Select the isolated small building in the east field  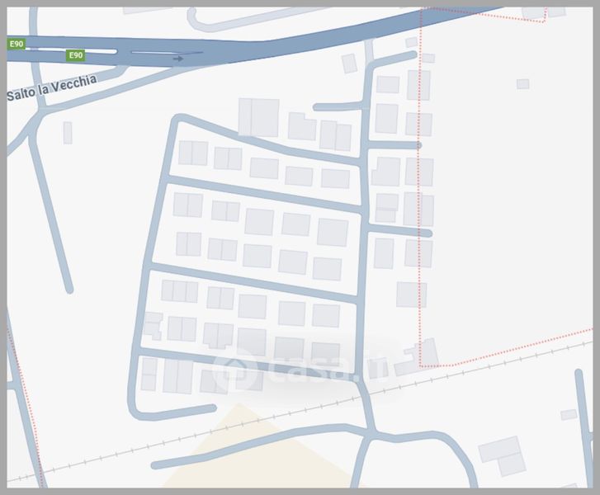522,83
